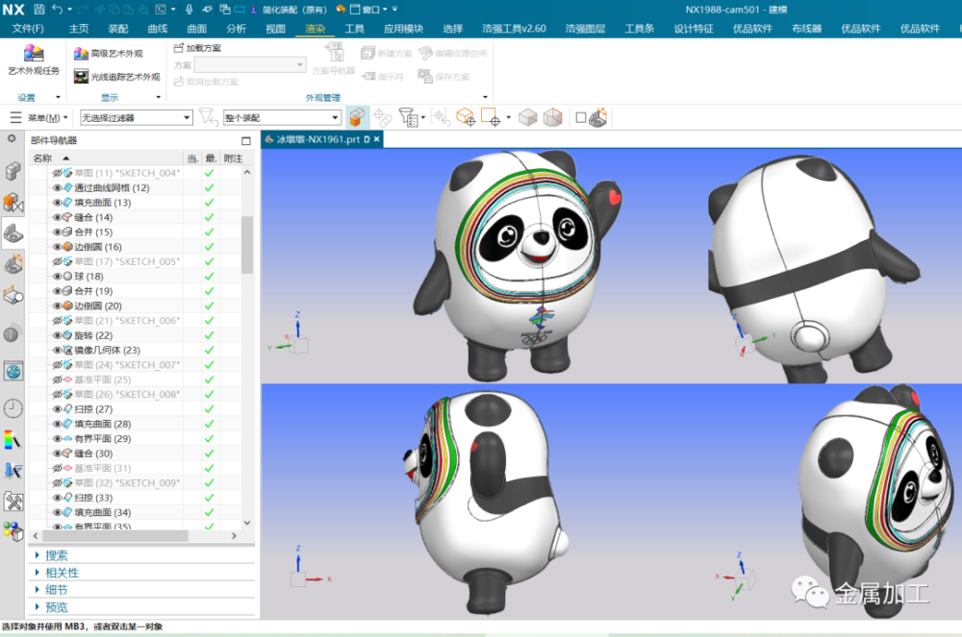Image resolution: width=962 pixels, height=637 pixels.
Task: Open constraint navigator icon in sidebar
Action: pos(13,202)
